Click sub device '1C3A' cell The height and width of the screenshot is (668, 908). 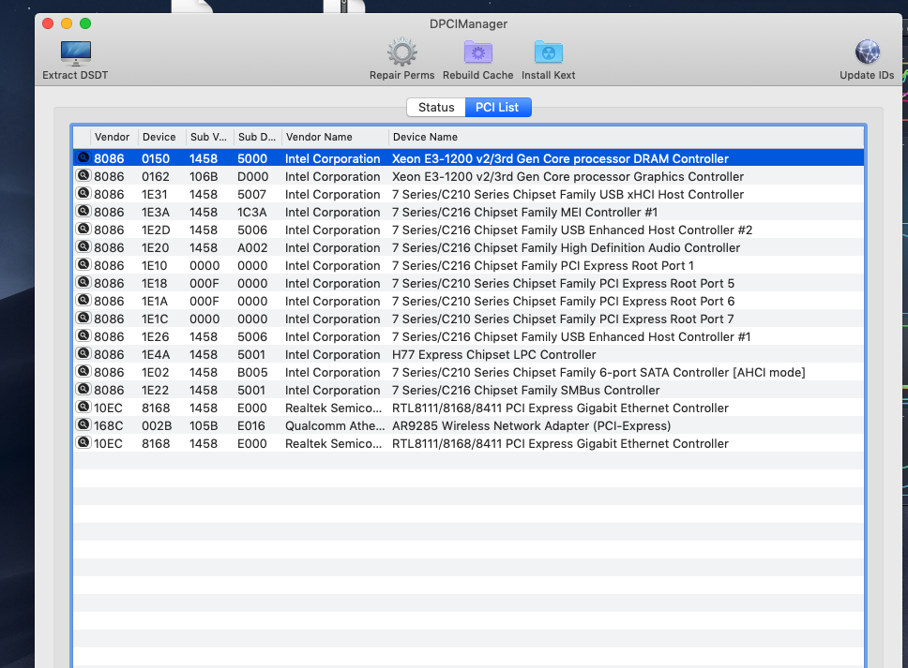(x=252, y=213)
